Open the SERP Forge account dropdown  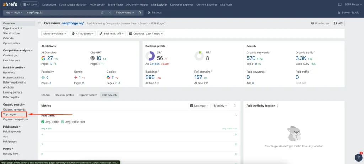(352, 4)
